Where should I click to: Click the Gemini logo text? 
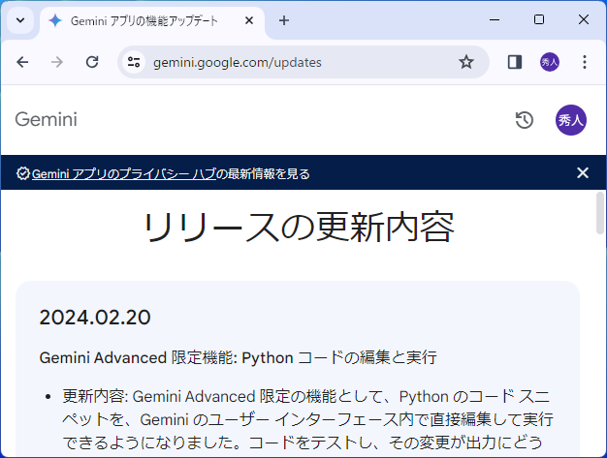pyautogui.click(x=47, y=119)
